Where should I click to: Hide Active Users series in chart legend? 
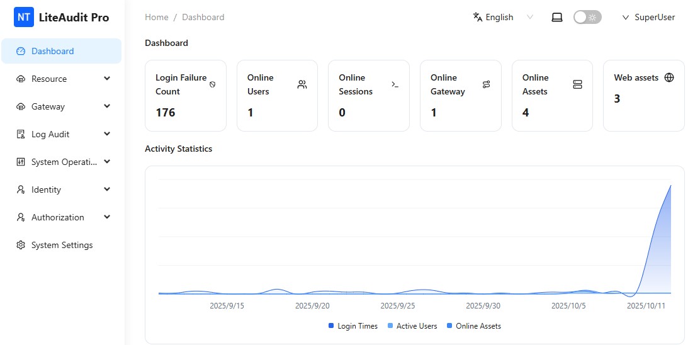412,326
